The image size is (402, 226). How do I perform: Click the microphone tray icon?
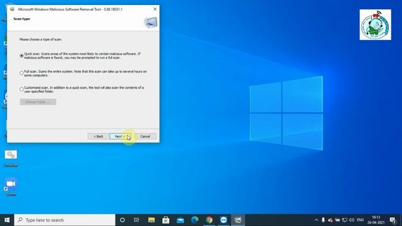pos(323,220)
